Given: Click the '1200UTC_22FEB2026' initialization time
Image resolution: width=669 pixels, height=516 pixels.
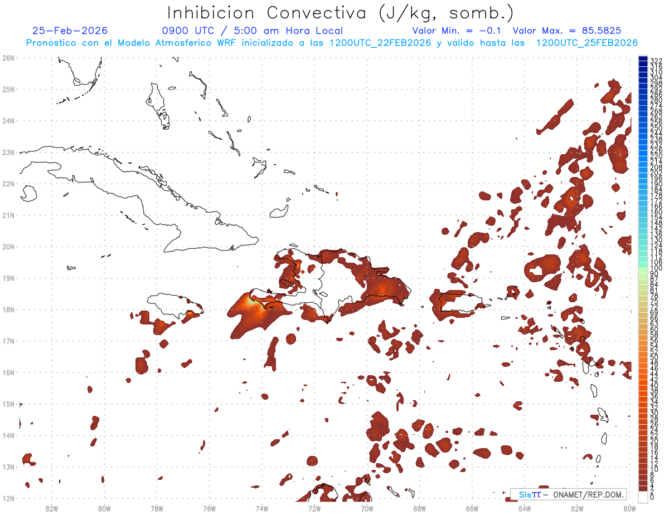Looking at the screenshot, I should tap(380, 43).
